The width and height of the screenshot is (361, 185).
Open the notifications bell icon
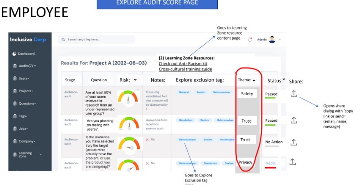[x=250, y=40]
